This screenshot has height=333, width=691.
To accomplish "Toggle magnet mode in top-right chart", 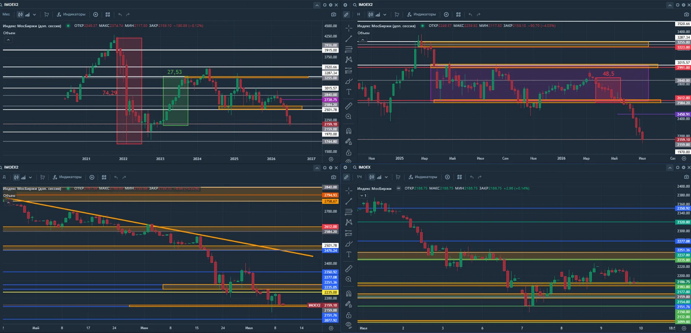I will (349, 131).
